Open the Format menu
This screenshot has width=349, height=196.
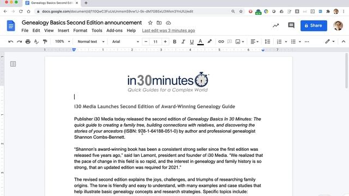pos(80,30)
